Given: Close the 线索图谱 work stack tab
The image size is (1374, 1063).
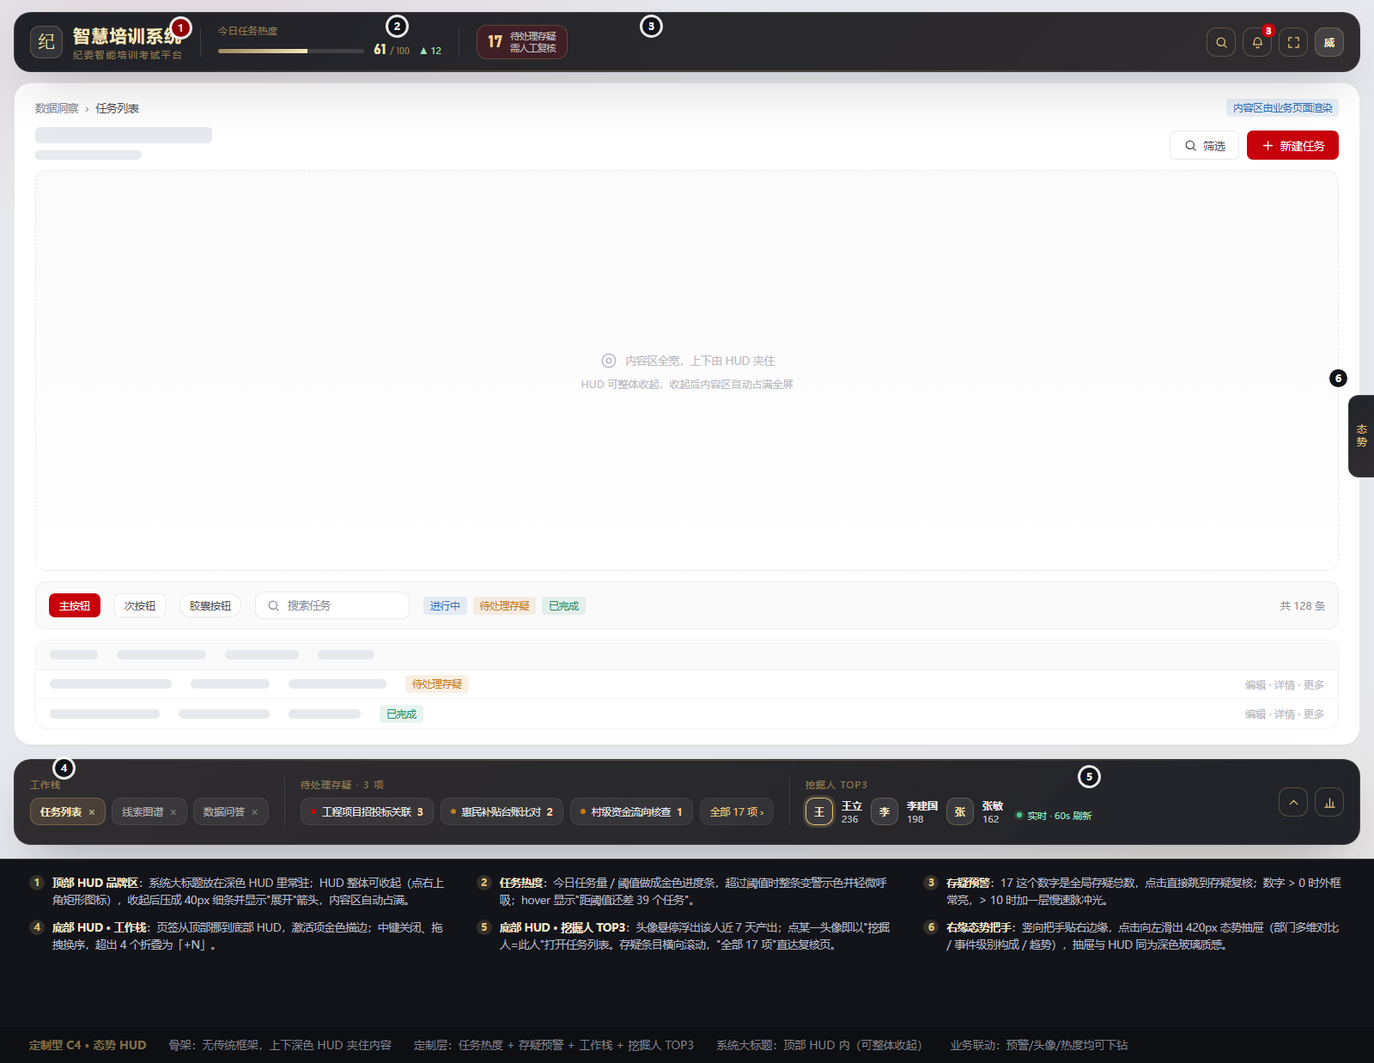Looking at the screenshot, I should click(173, 812).
